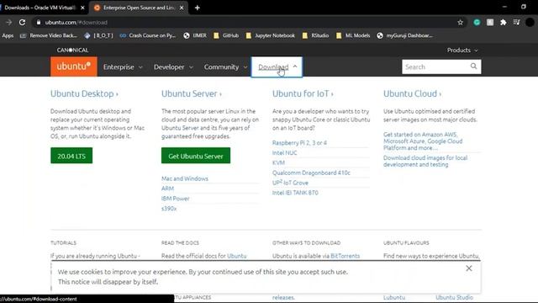538x303 pixels.
Task: Open the Lubuntu flavour link
Action: tap(394, 297)
